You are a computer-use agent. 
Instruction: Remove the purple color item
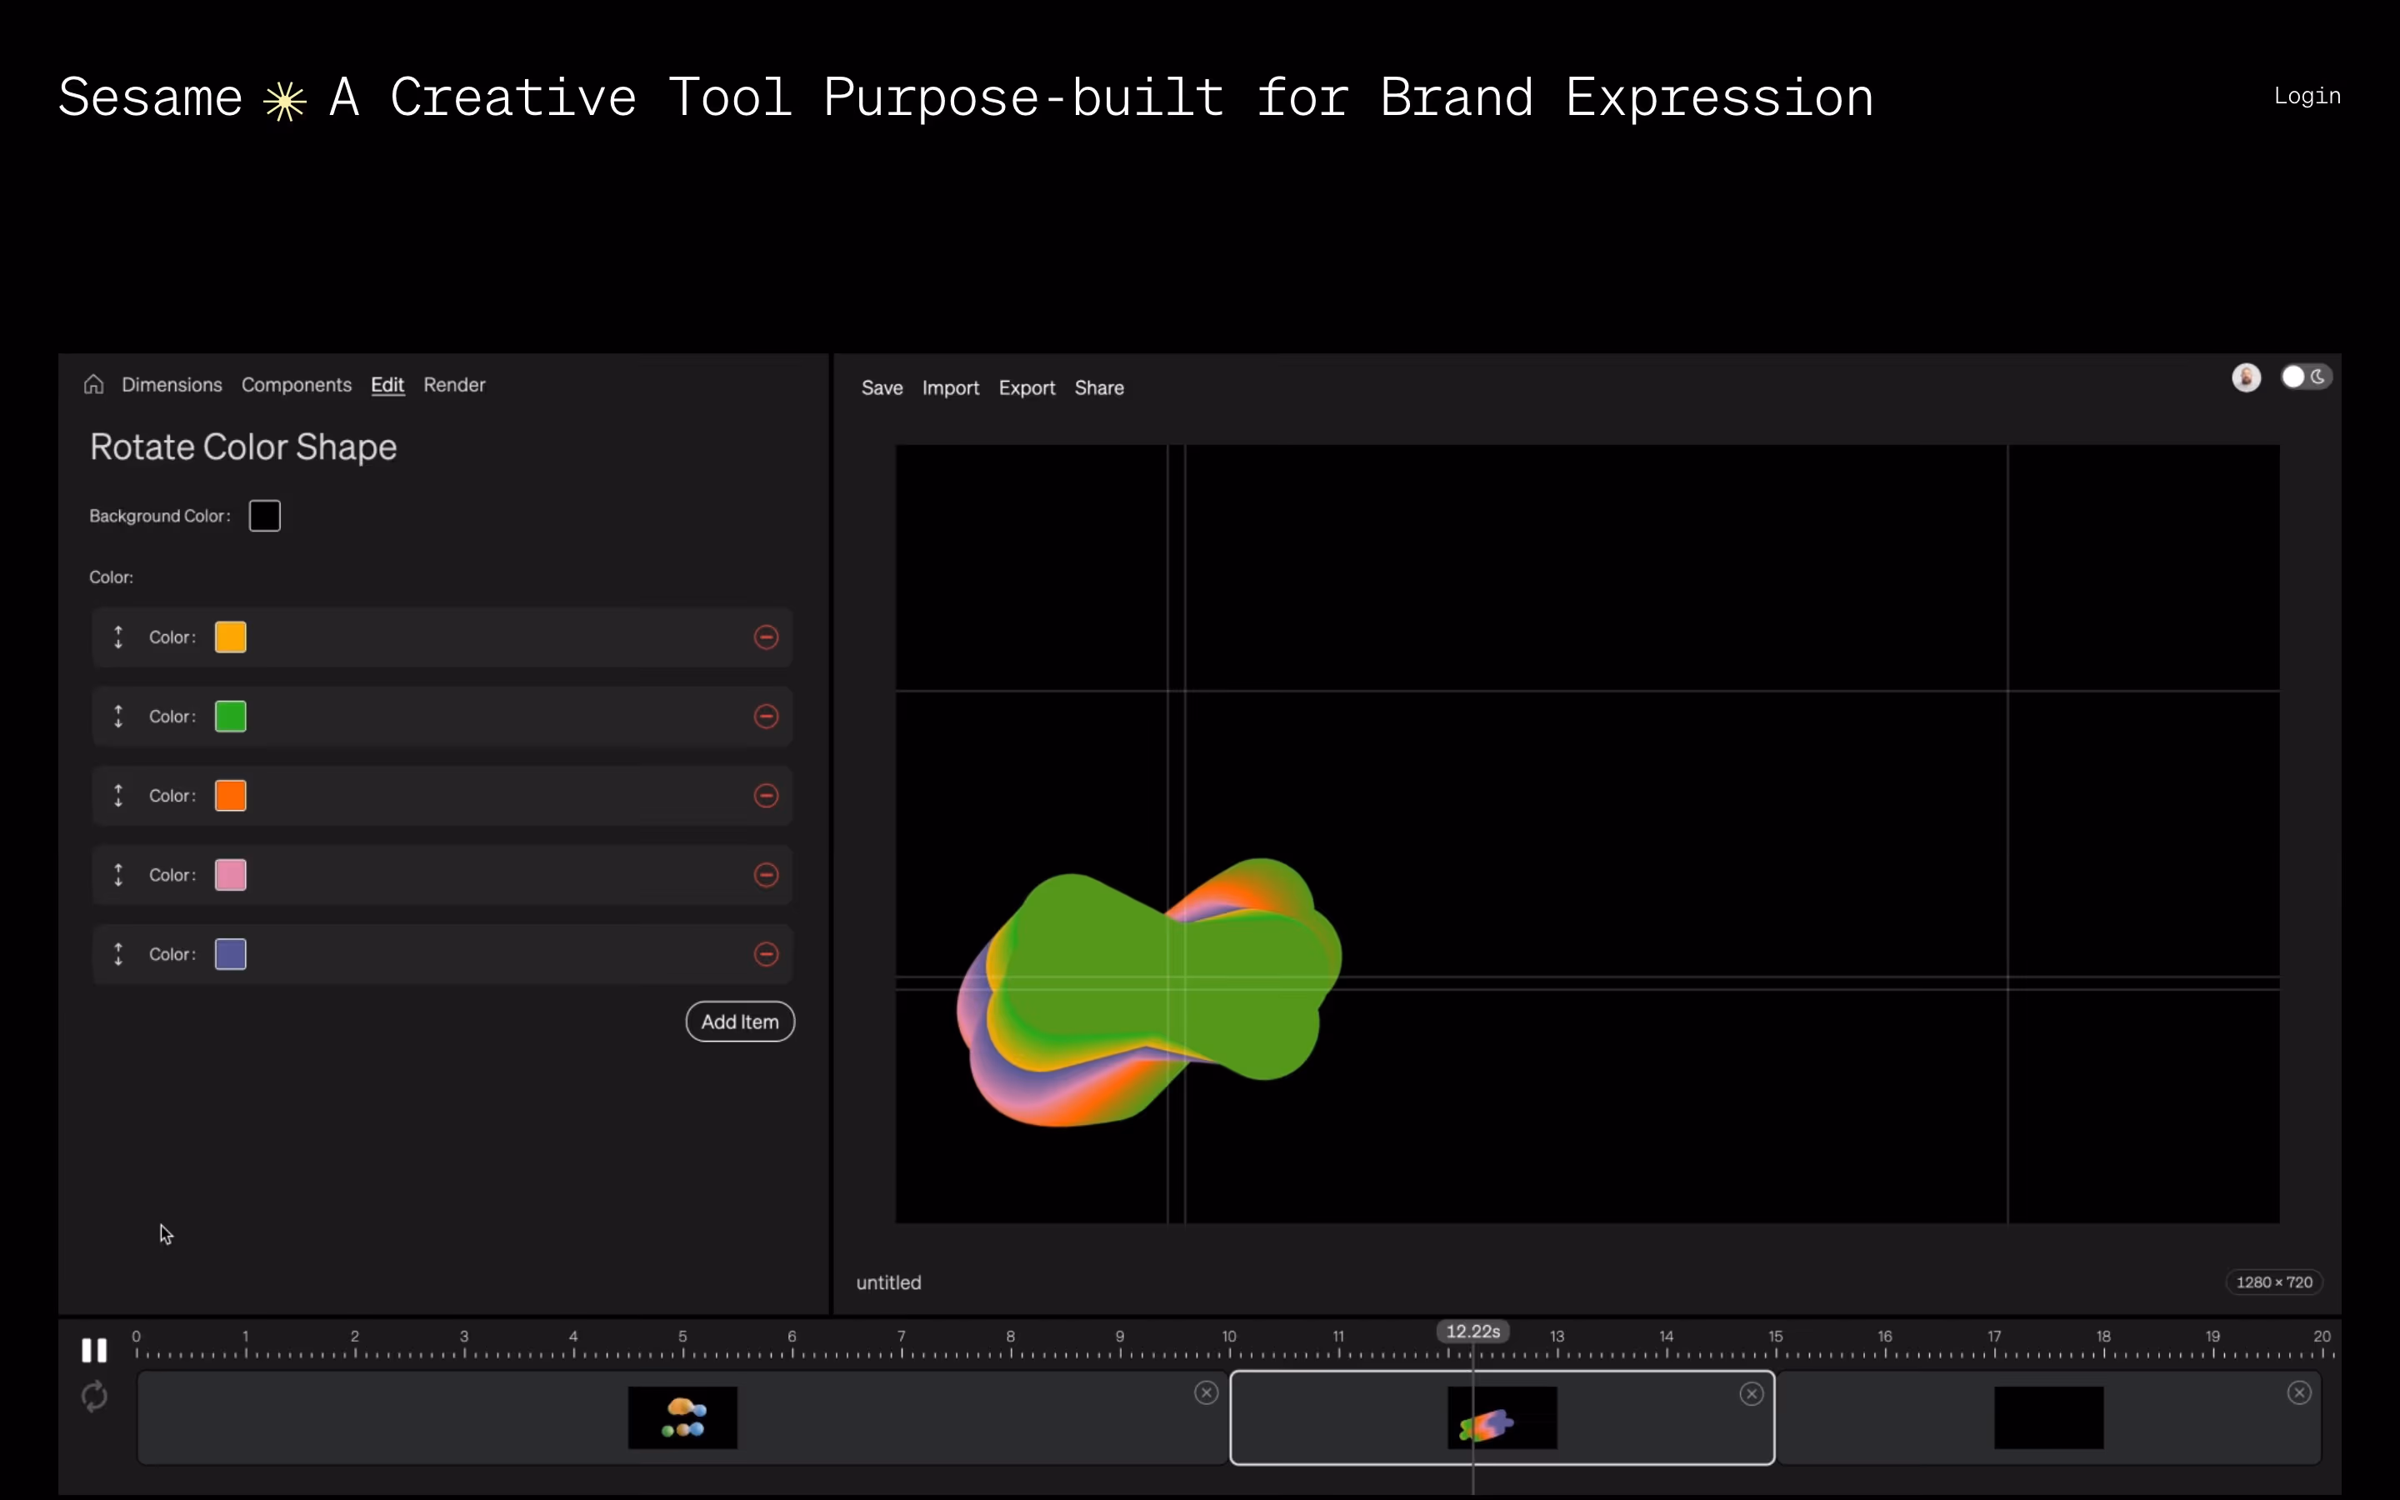click(x=767, y=954)
